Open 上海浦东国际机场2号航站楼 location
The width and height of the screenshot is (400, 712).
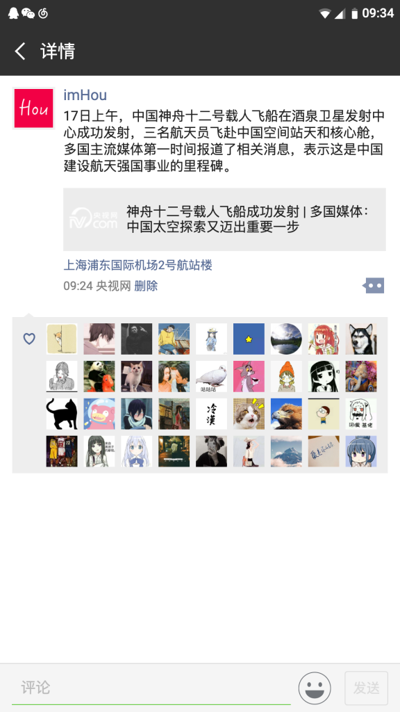138,265
